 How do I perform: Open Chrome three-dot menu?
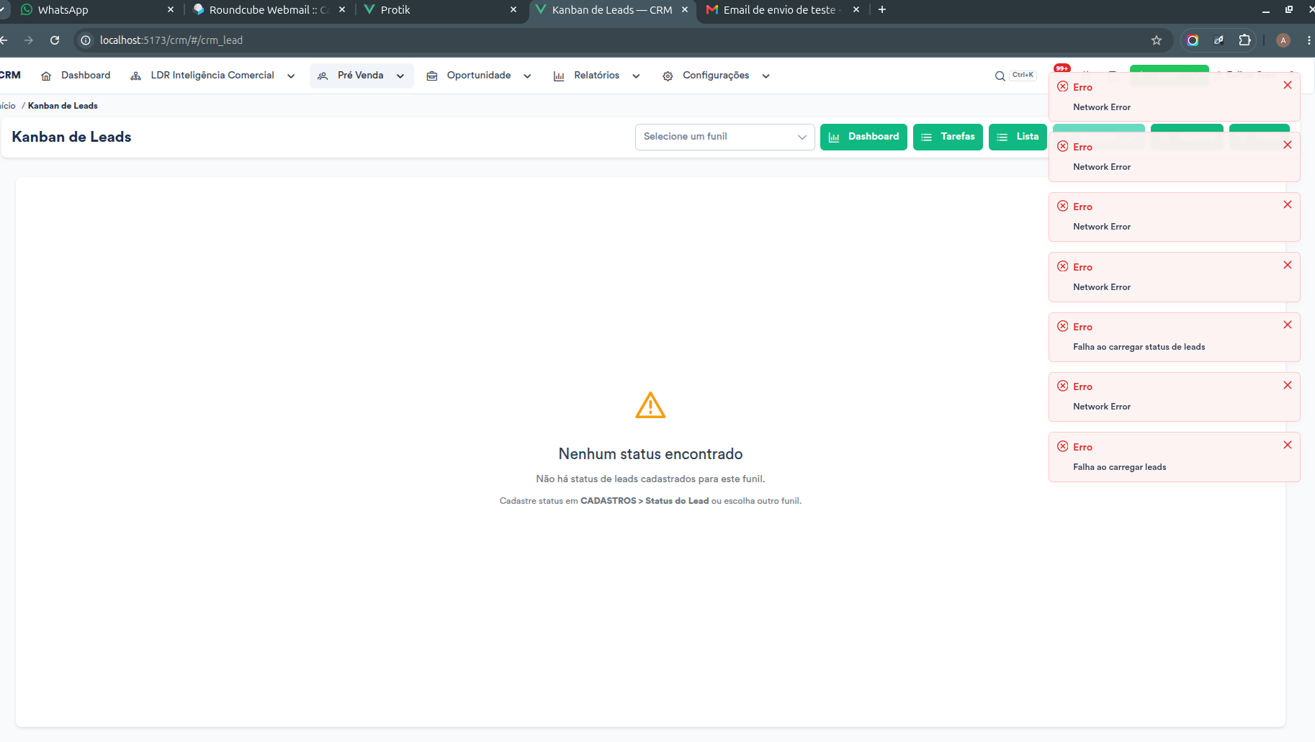(1309, 40)
